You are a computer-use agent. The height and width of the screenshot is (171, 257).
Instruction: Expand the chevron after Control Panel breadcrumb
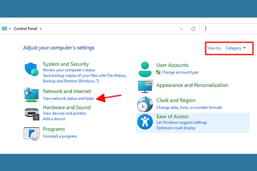(41, 29)
